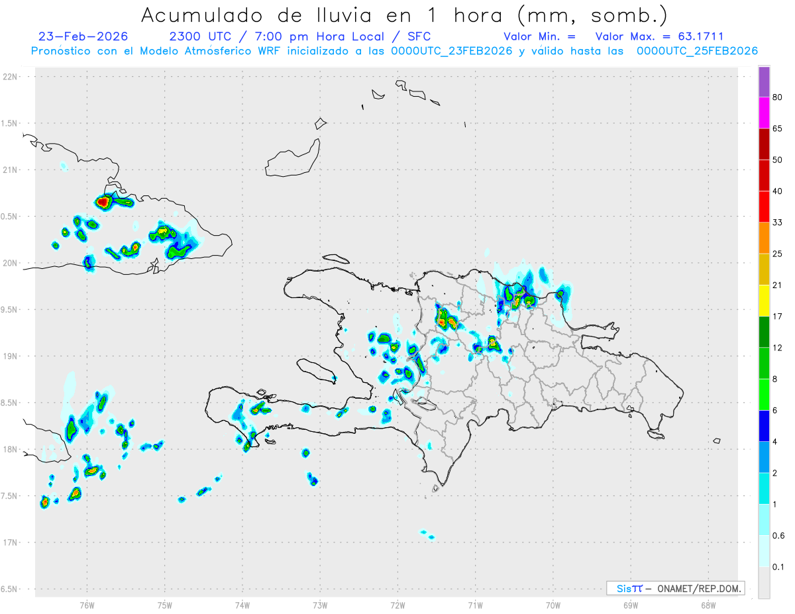Pick the bright red colorbar segment between 33 and 40

(764, 206)
